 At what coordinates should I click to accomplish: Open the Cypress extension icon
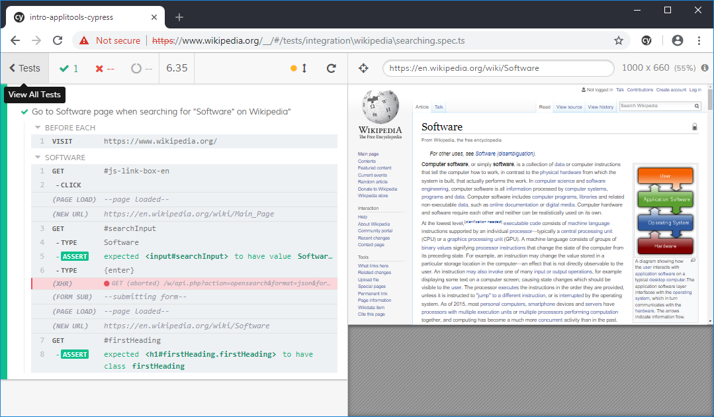(646, 40)
